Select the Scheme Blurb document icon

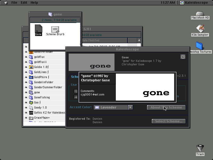point(55,29)
